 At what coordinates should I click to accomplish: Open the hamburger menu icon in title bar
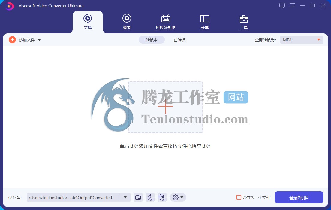pos(293,5)
